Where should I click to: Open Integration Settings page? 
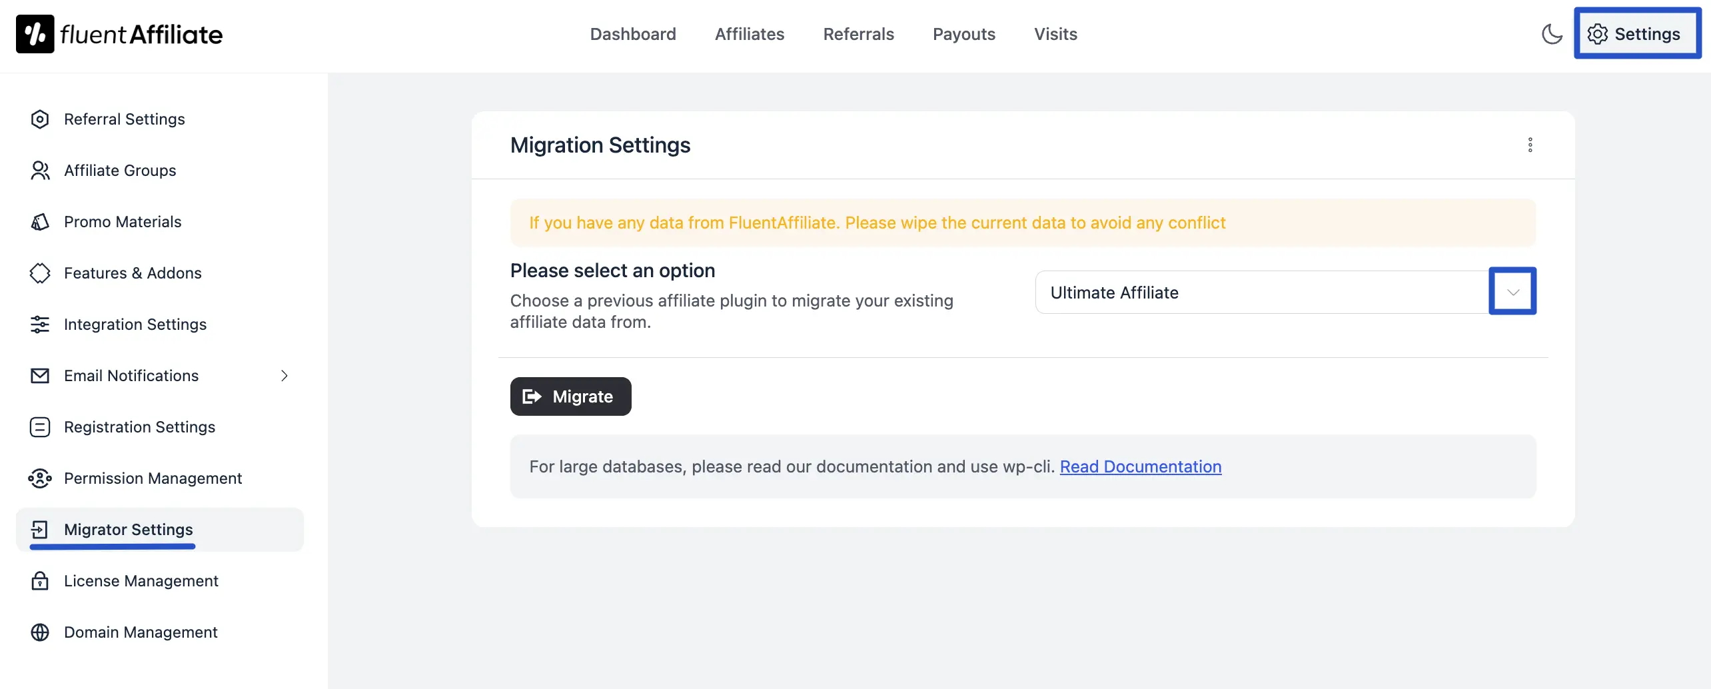point(160,325)
